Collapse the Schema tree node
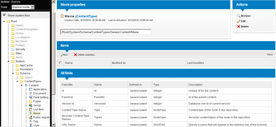The height and width of the screenshot is (127, 276). point(13,74)
